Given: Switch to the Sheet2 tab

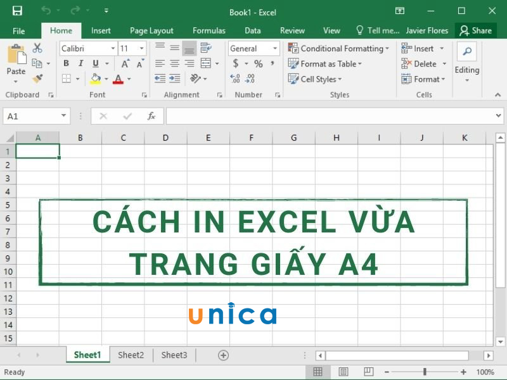Looking at the screenshot, I should click(131, 355).
